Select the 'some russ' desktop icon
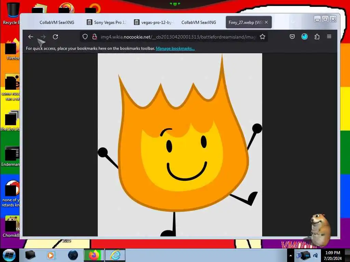Viewport: 350px width, 262px height. tap(11, 87)
